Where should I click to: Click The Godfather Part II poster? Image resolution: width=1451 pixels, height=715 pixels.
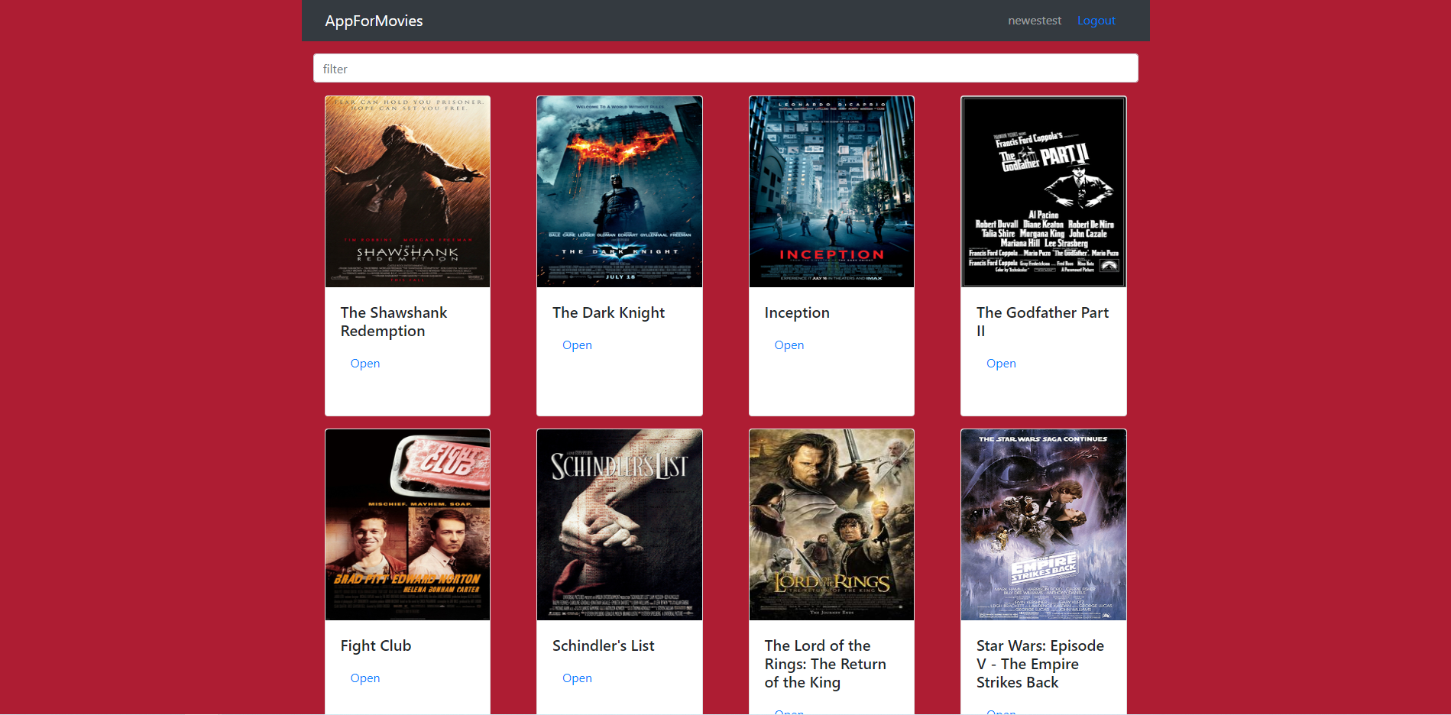coord(1043,191)
